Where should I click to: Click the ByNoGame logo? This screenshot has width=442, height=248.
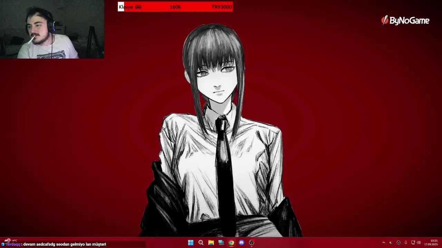pos(405,20)
